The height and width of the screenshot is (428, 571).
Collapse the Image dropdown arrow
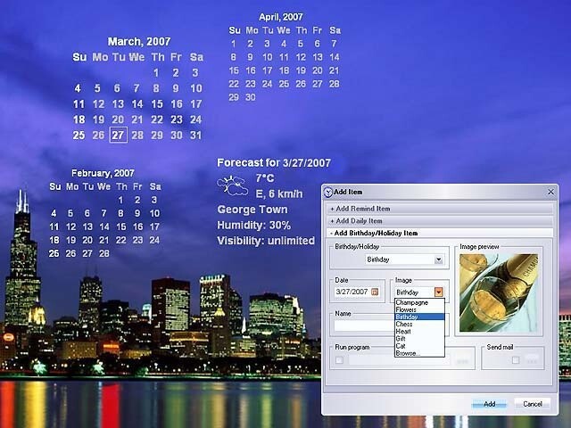click(438, 292)
